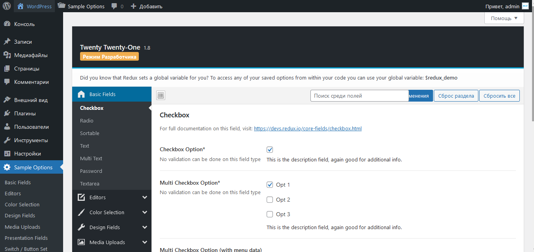Viewport: 534px width, 252px height.
Task: Click the Editors pencil icon
Action: click(81, 197)
